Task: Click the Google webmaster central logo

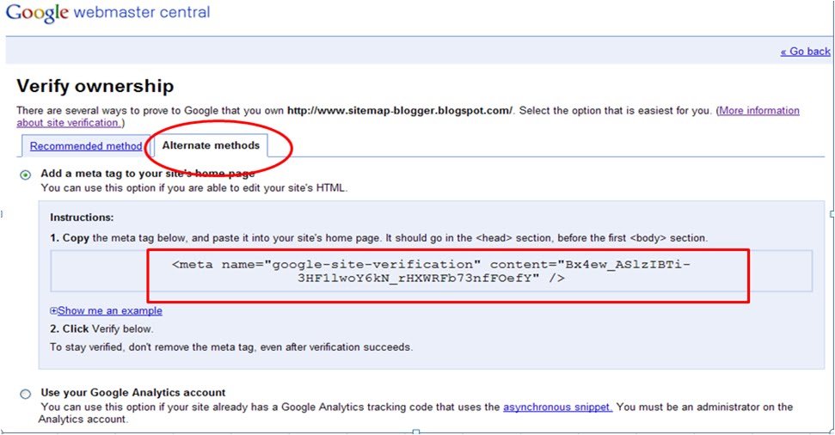Action: click(108, 13)
